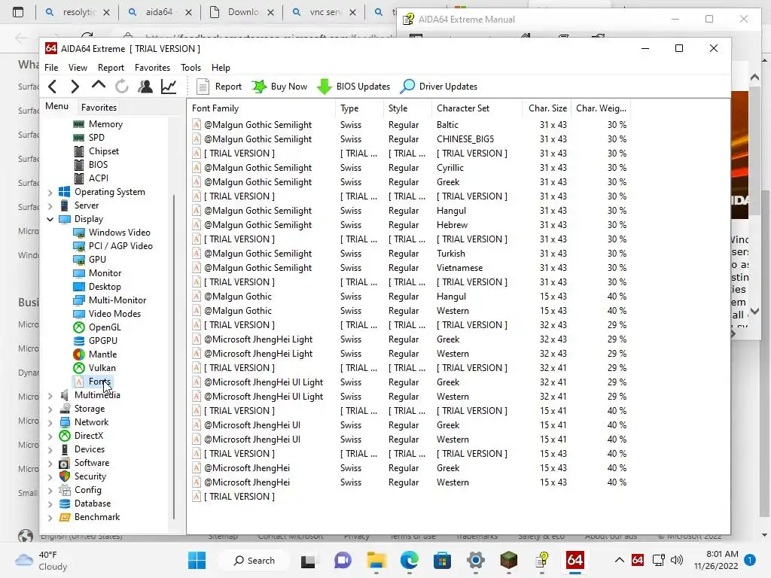This screenshot has height=578, width=771.
Task: Click the Refresh toolbar icon
Action: click(x=122, y=87)
